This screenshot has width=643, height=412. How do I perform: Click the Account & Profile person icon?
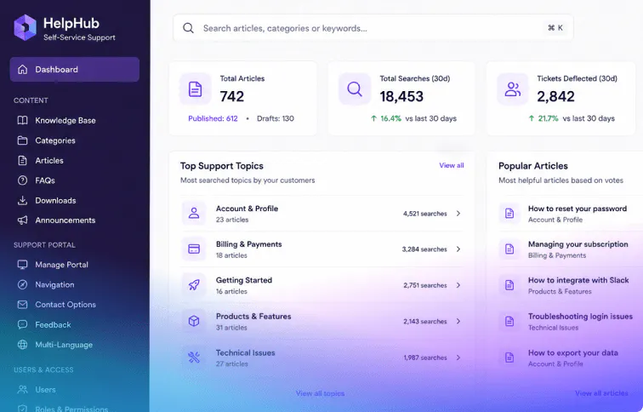(194, 214)
